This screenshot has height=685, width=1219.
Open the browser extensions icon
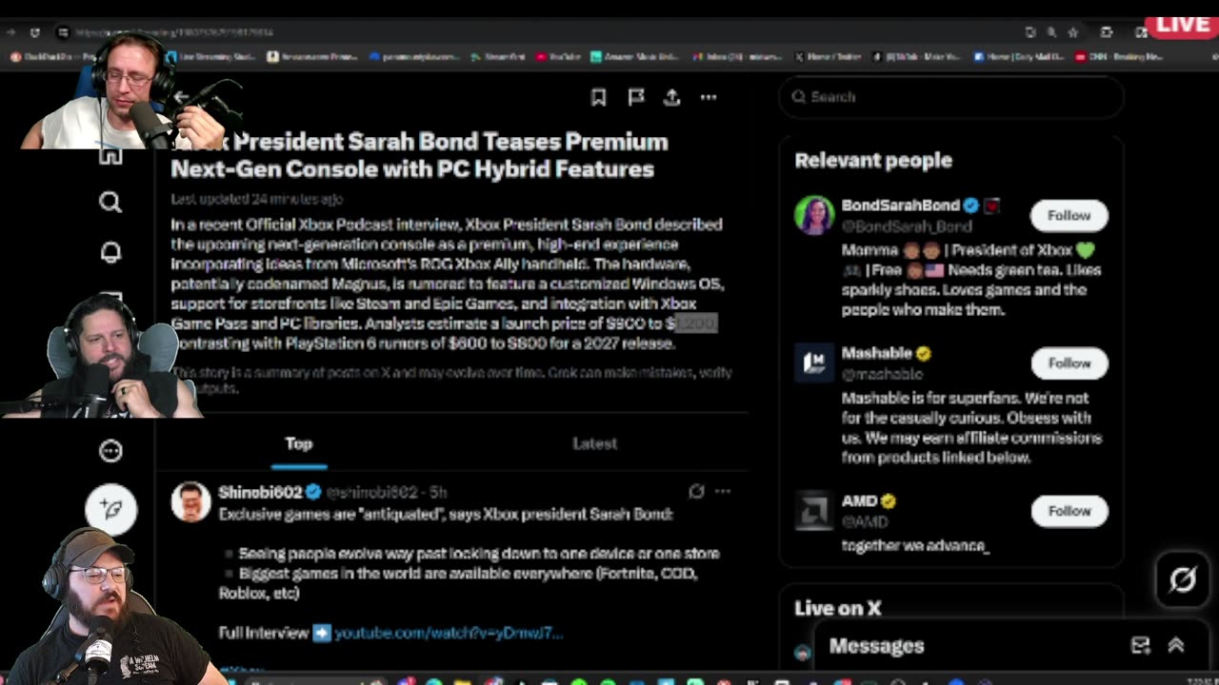click(1106, 32)
